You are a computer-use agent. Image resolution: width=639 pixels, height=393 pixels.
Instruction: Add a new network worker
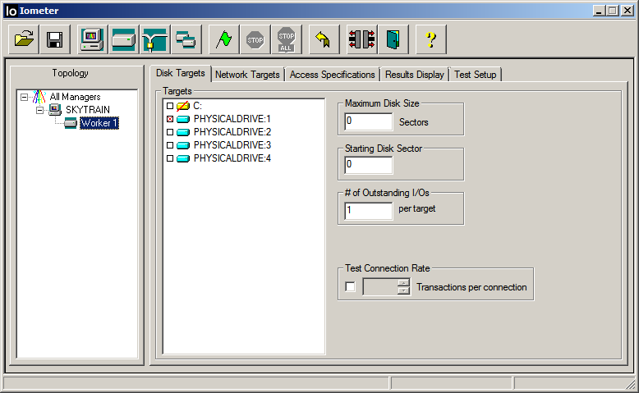point(155,39)
